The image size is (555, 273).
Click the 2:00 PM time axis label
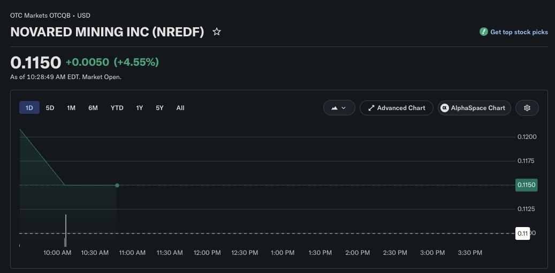[x=358, y=253]
